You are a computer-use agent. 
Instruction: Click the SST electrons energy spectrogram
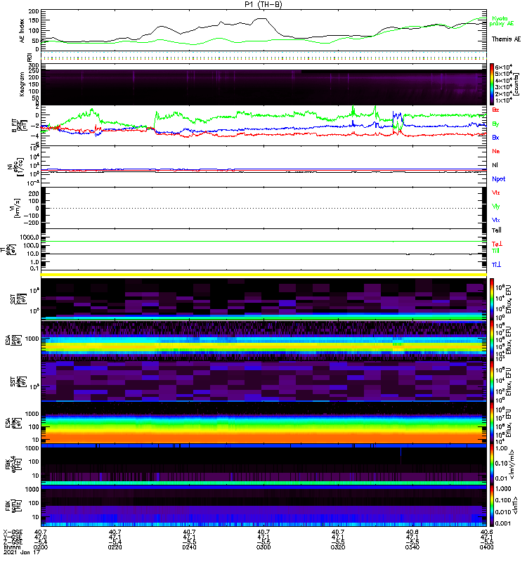pos(263,381)
